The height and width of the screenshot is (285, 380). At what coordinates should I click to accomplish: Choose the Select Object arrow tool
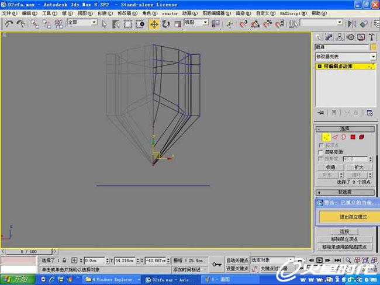coord(105,24)
